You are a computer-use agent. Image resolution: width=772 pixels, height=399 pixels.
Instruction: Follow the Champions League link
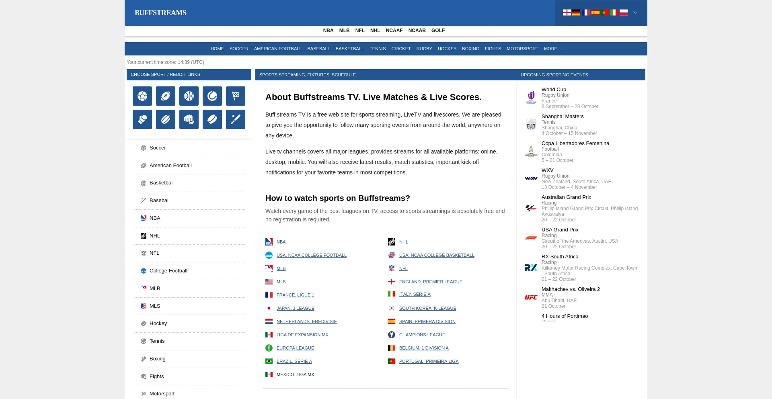(422, 335)
